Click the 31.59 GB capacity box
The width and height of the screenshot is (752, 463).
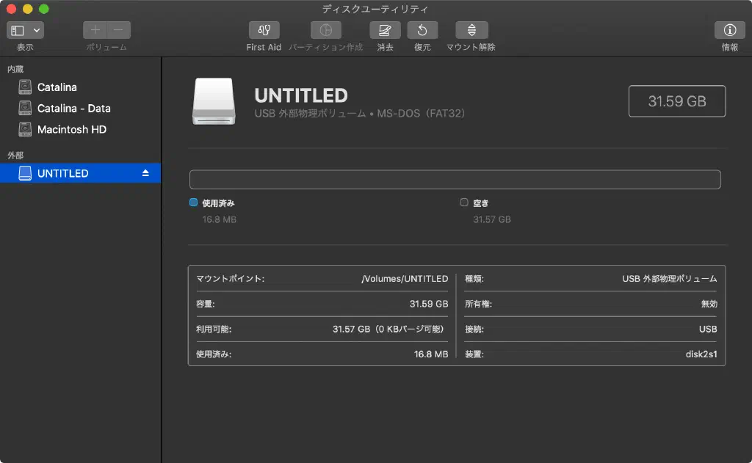tap(676, 101)
